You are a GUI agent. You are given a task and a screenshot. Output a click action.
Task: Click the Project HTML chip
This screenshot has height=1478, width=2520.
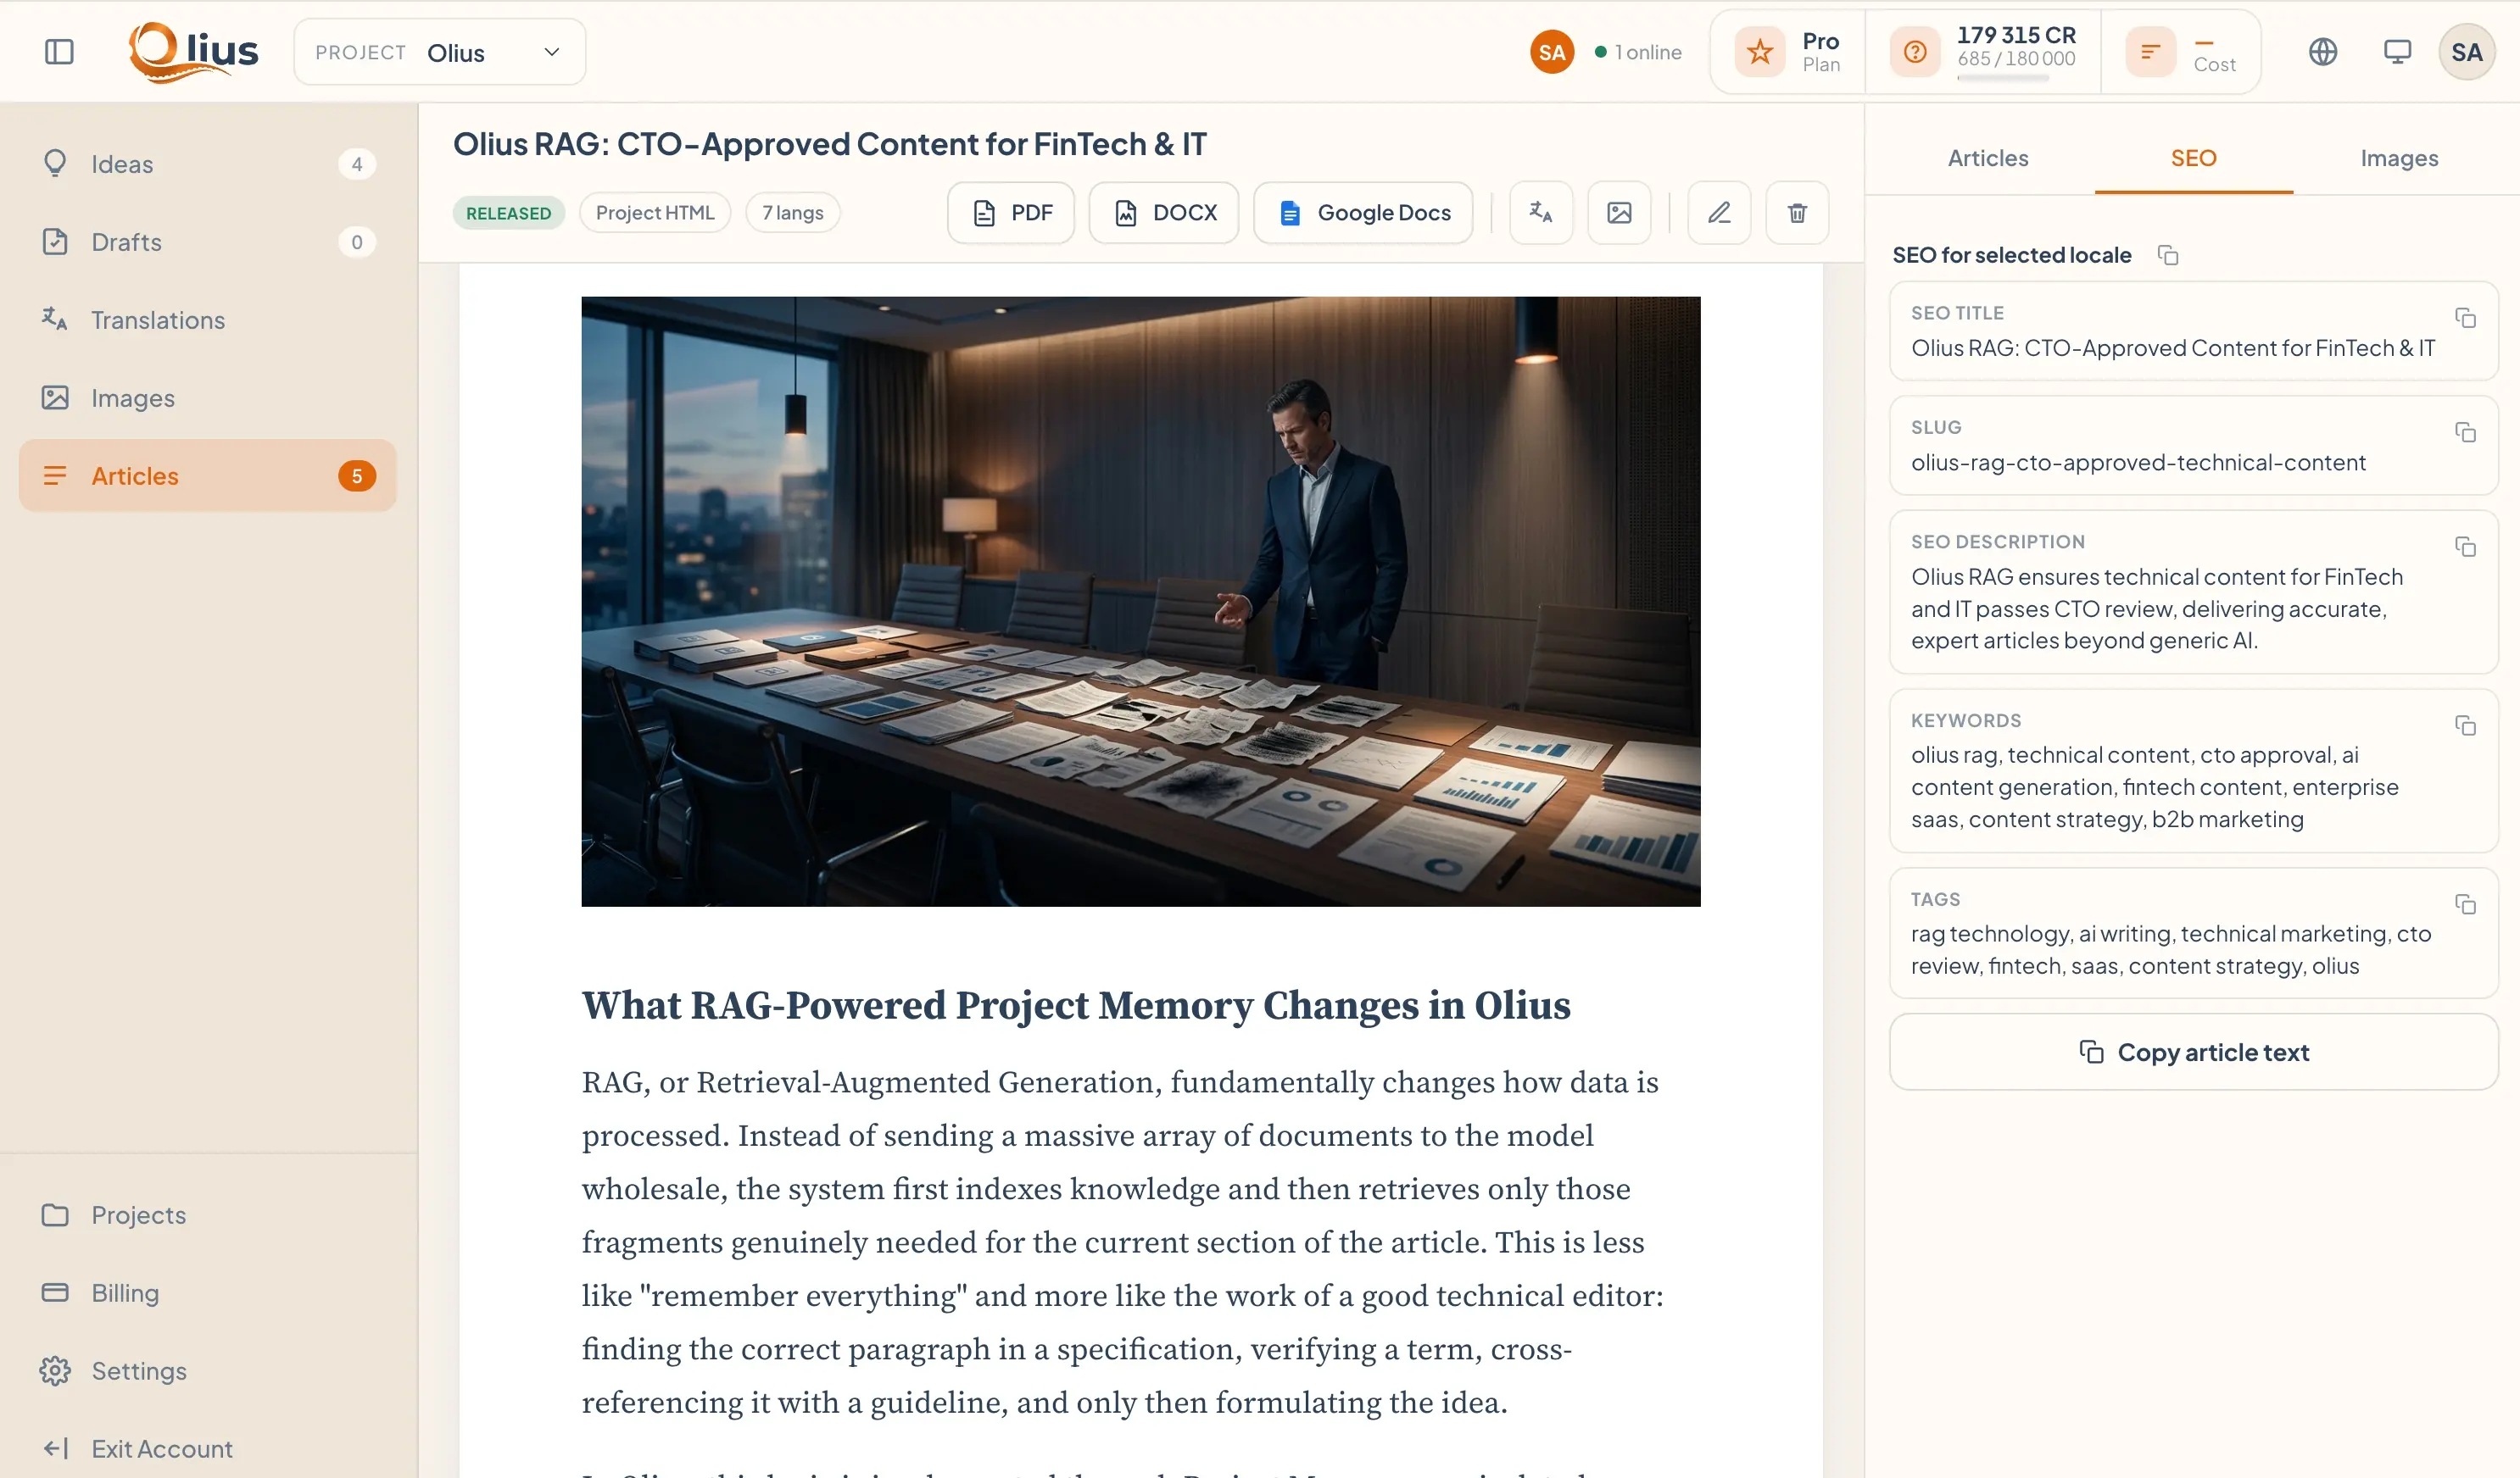coord(655,213)
